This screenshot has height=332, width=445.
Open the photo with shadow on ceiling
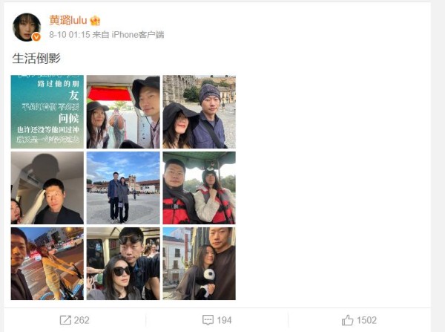point(47,188)
